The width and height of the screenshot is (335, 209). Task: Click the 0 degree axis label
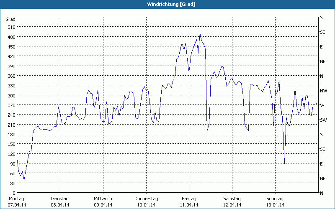coord(14,193)
